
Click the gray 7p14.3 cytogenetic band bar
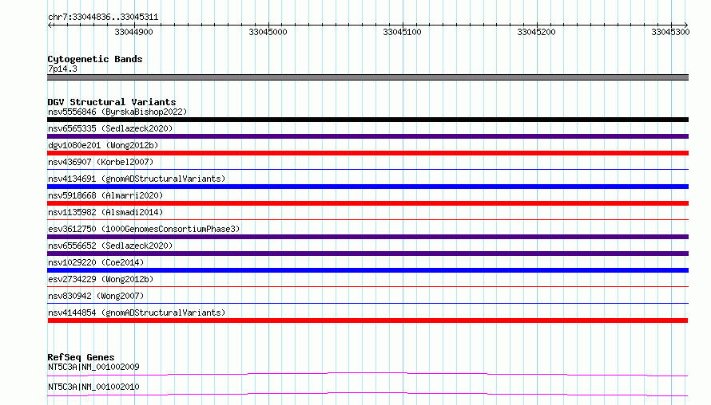point(367,77)
